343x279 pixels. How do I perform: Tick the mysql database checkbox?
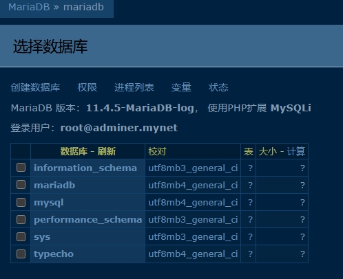21,202
